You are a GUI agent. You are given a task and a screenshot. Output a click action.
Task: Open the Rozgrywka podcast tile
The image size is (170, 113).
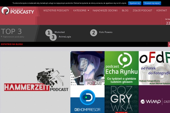click(x=122, y=99)
